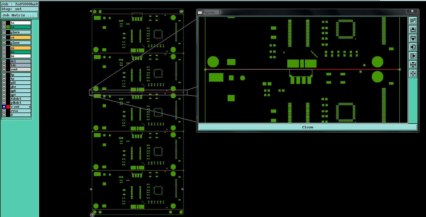The height and width of the screenshot is (217, 426).
Task: Select the gdl layer name
Action: pos(20,83)
